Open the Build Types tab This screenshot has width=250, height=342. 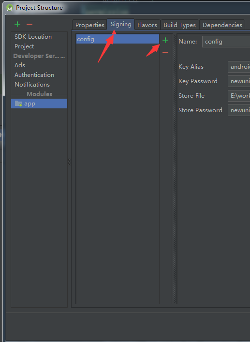coord(179,25)
